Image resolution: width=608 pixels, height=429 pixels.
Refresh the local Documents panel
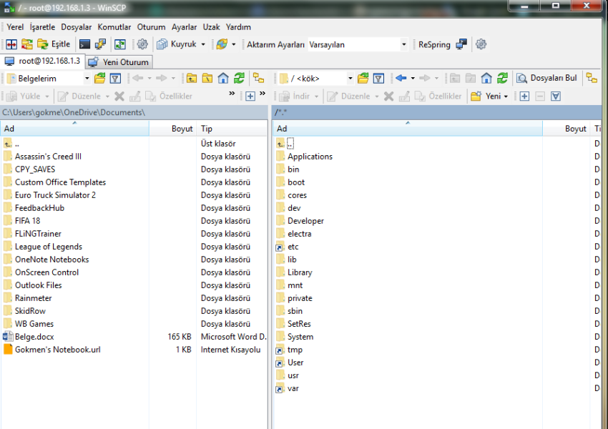239,78
